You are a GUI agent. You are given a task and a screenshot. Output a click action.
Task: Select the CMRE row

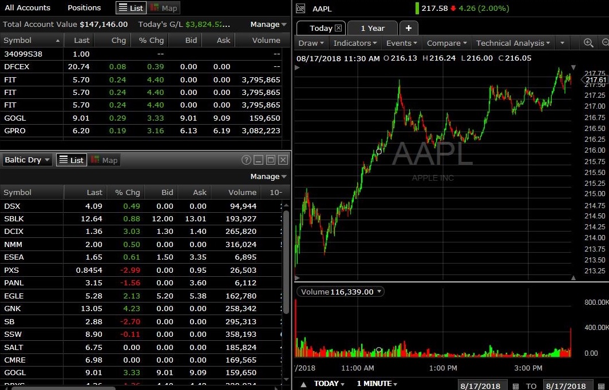[141, 360]
